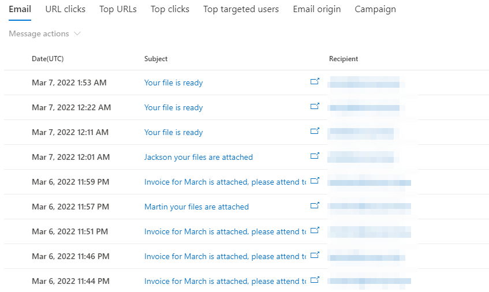This screenshot has height=292, width=489.
Task: Open the 1:53 AM email in a new window
Action: (315, 81)
